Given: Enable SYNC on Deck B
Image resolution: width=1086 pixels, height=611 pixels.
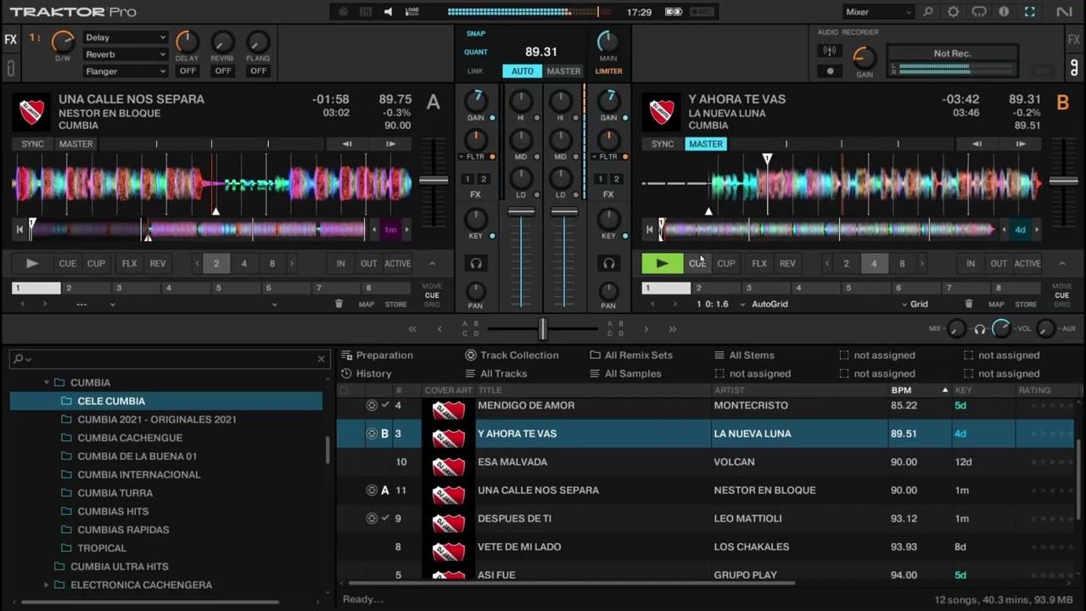Looking at the screenshot, I should (x=663, y=144).
